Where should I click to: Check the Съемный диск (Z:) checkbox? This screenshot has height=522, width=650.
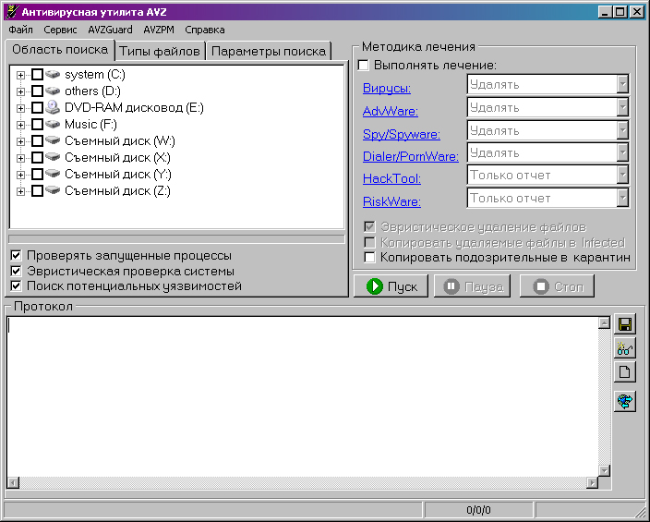click(37, 191)
